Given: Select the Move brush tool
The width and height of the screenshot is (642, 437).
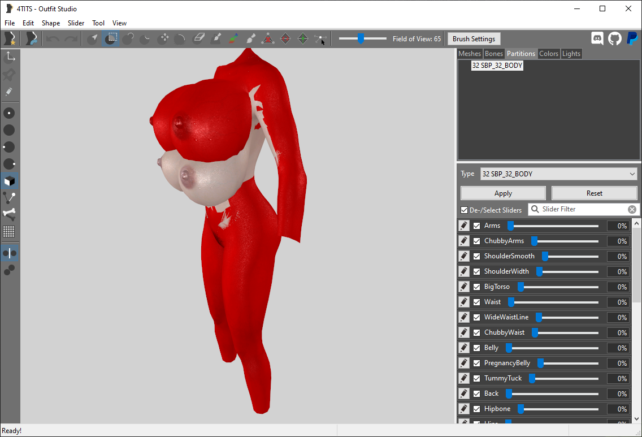Looking at the screenshot, I should tap(164, 39).
